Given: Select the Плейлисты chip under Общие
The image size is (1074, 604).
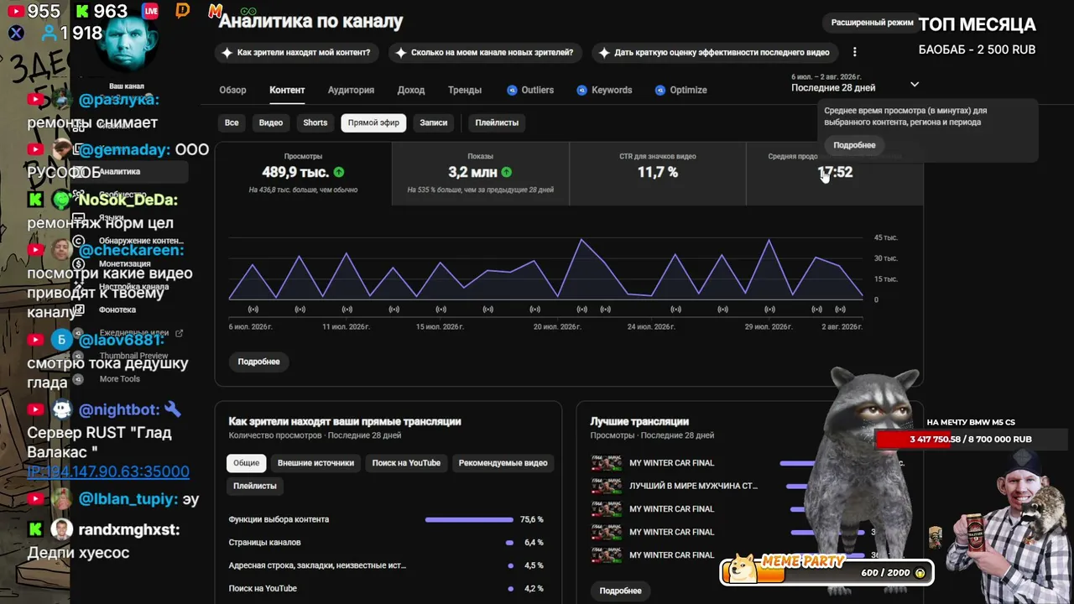Looking at the screenshot, I should click(x=255, y=486).
